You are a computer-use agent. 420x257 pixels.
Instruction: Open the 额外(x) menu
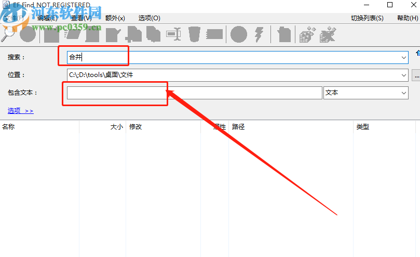(x=115, y=18)
